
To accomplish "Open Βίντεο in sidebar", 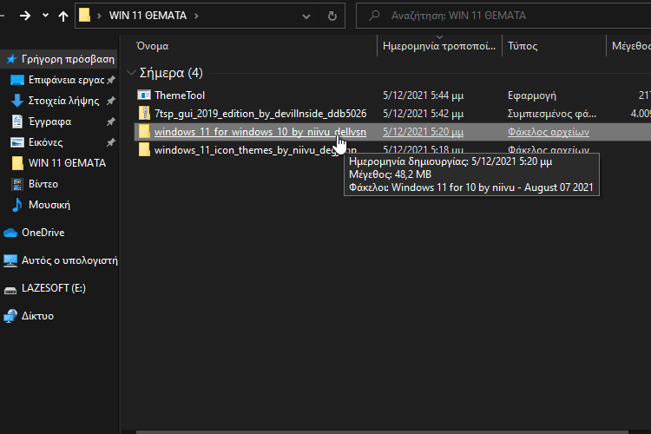I will 43,183.
